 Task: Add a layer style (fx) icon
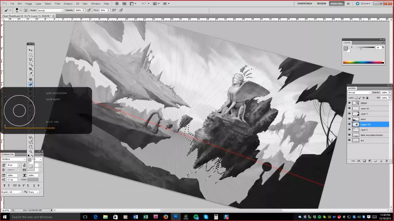tap(359, 161)
